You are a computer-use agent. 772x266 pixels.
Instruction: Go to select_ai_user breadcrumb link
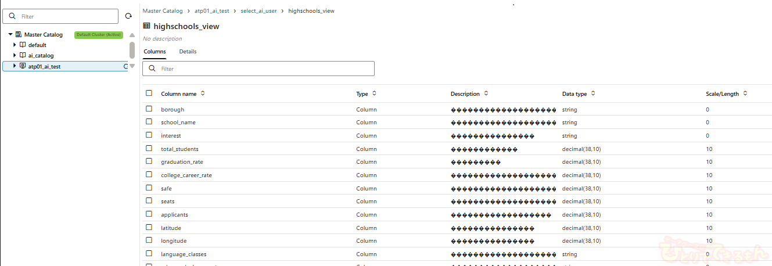(x=258, y=11)
